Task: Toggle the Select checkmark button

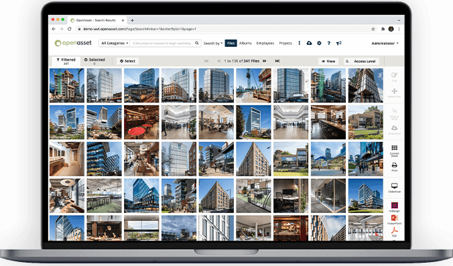Action: pyautogui.click(x=128, y=61)
